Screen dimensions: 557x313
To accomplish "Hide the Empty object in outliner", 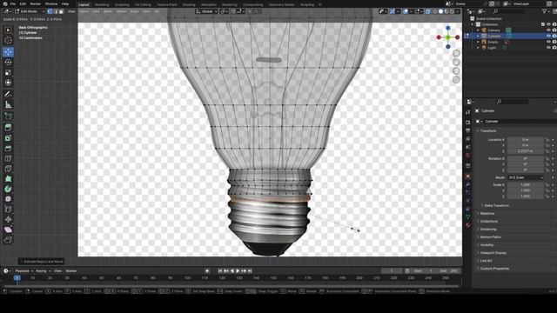I will pyautogui.click(x=548, y=42).
